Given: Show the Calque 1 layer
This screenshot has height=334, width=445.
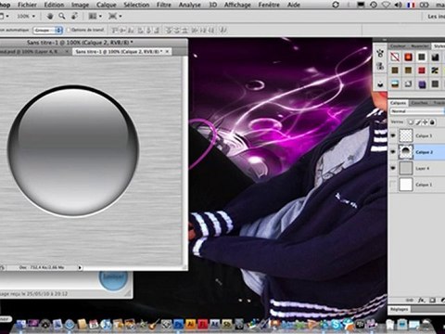Looking at the screenshot, I should [x=393, y=185].
